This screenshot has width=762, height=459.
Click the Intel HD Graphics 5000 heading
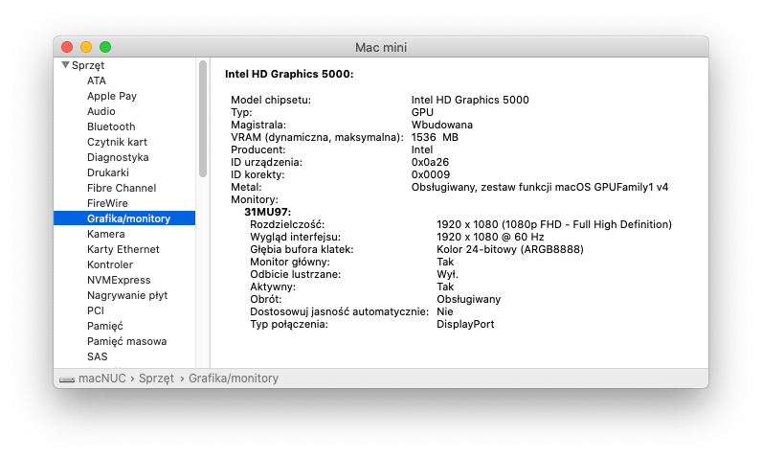point(289,74)
